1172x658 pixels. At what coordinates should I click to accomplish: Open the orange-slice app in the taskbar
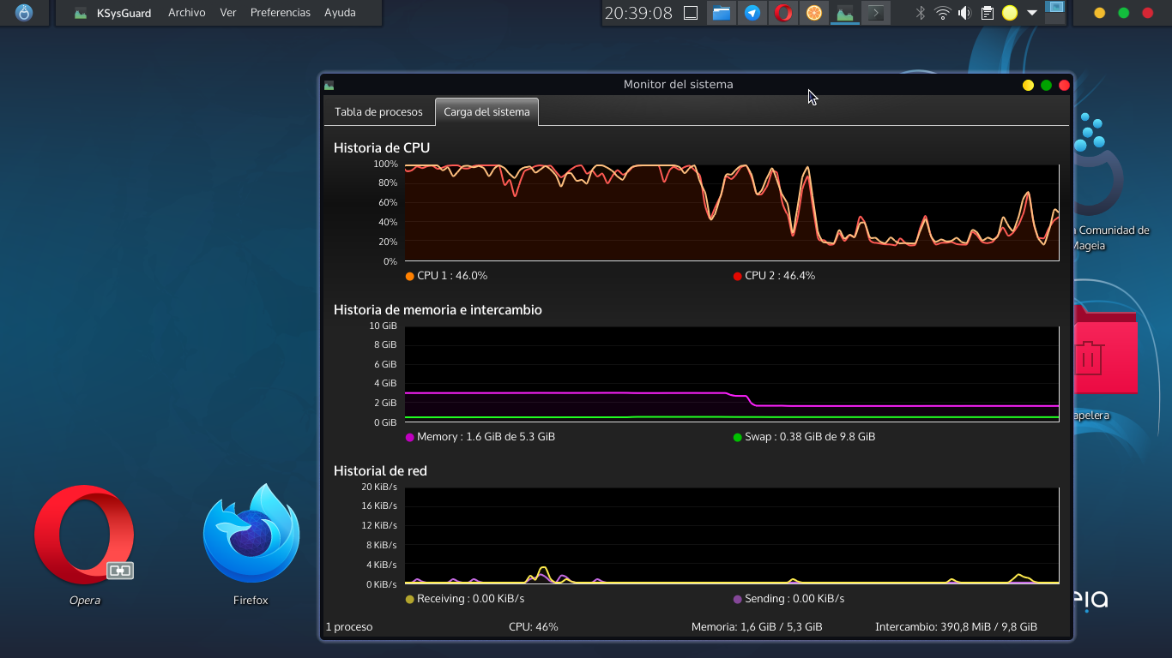coord(814,13)
